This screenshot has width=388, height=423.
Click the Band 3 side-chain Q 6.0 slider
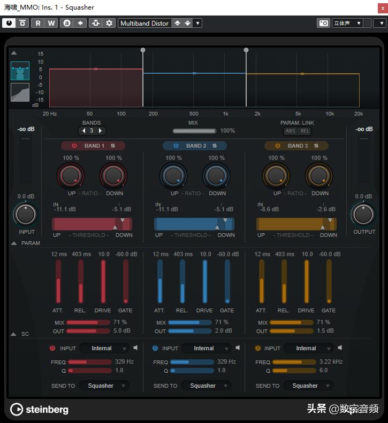[x=294, y=371]
